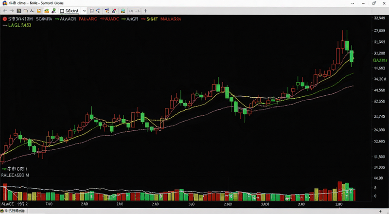Click the red circle symbol in the legend

[x=5, y=19]
